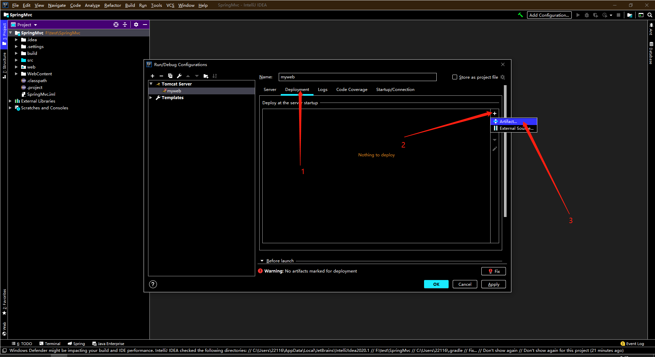The image size is (655, 357).
Task: Open the Project view dropdown
Action: tap(34, 25)
